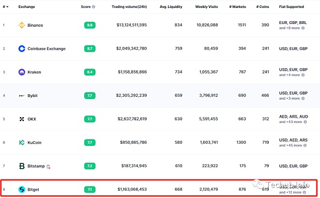Sort table by Score column header

(x=85, y=7)
